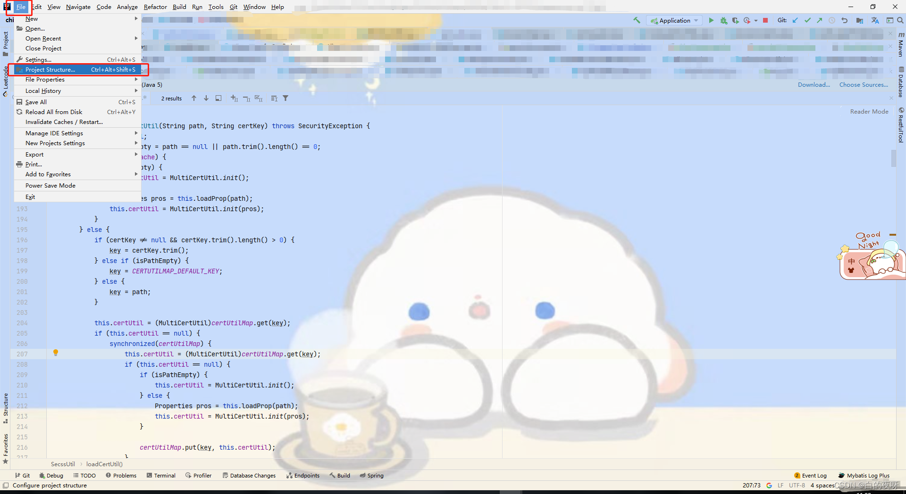Open the RestfulTool side panel

901,125
